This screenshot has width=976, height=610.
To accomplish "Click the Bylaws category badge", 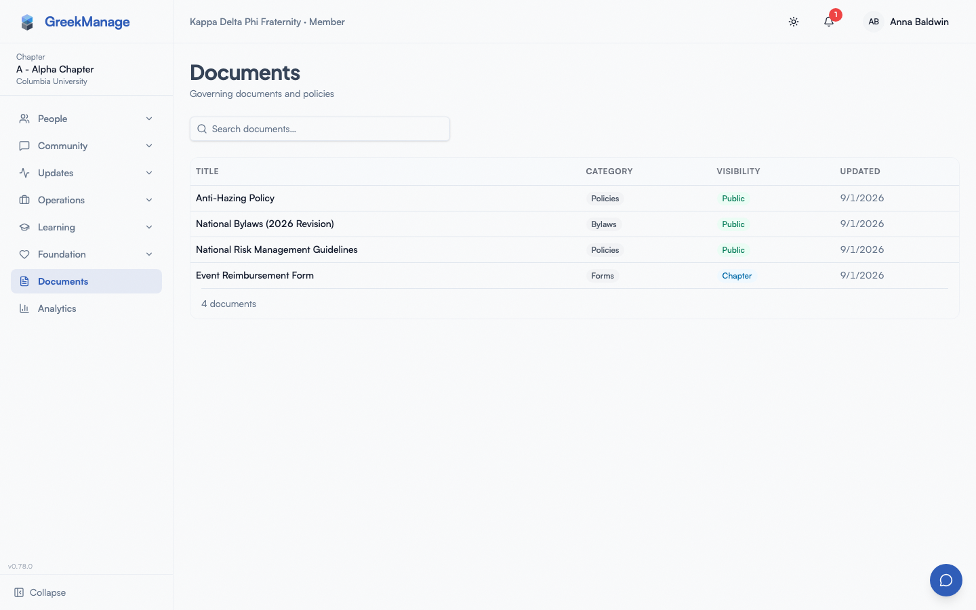I will coord(604,224).
